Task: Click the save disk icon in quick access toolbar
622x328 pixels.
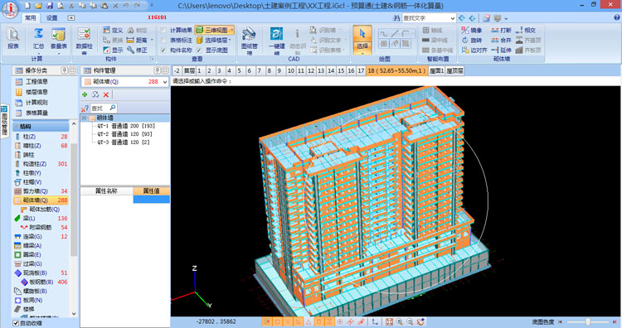Action: coord(50,6)
